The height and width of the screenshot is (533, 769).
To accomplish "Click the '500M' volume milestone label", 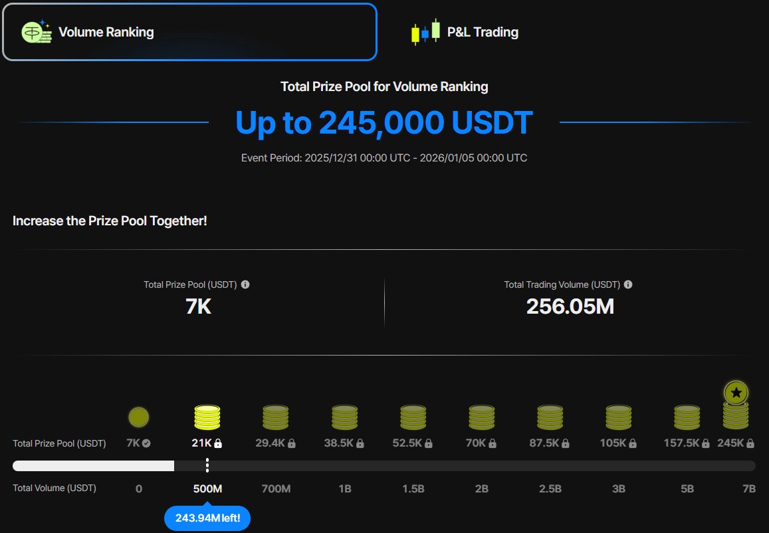I will (x=207, y=489).
